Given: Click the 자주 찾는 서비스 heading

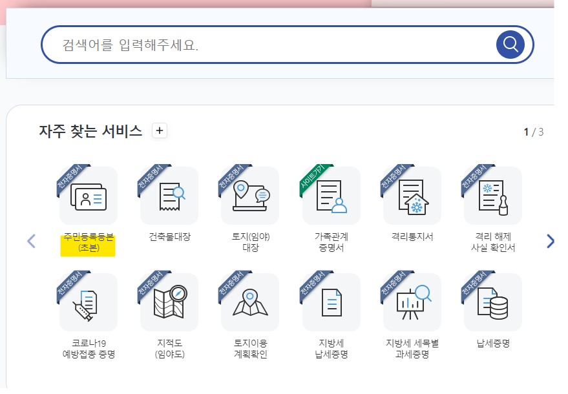Looking at the screenshot, I should (90, 130).
